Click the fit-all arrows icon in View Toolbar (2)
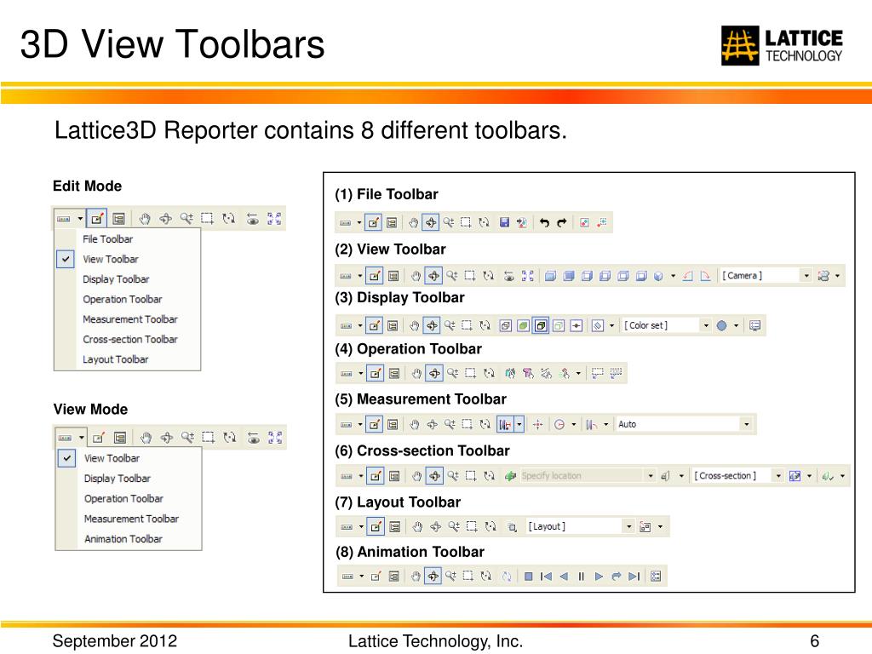The height and width of the screenshot is (654, 872). (527, 275)
